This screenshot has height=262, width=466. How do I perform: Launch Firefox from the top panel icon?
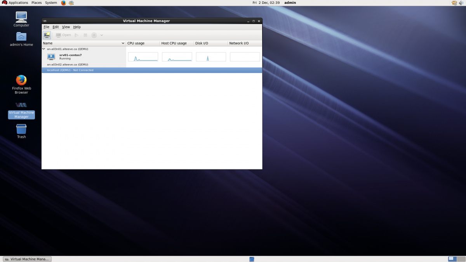(63, 3)
